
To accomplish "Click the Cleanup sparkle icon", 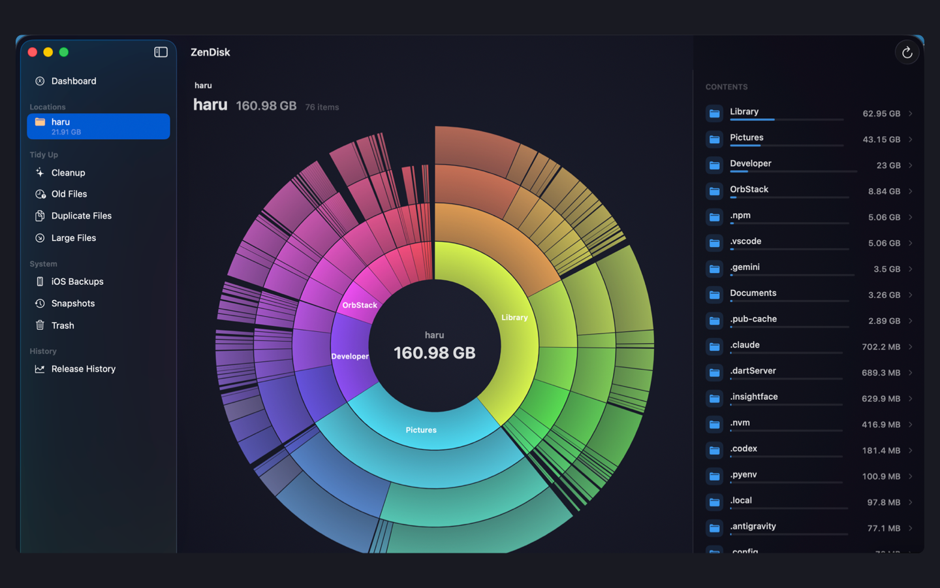I will 40,172.
